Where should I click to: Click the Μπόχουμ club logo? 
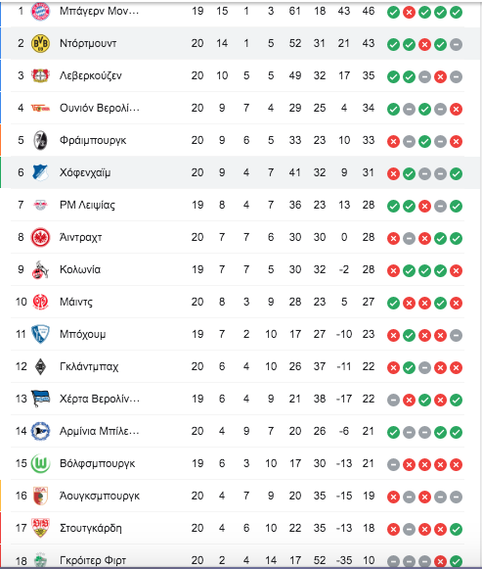pos(40,334)
